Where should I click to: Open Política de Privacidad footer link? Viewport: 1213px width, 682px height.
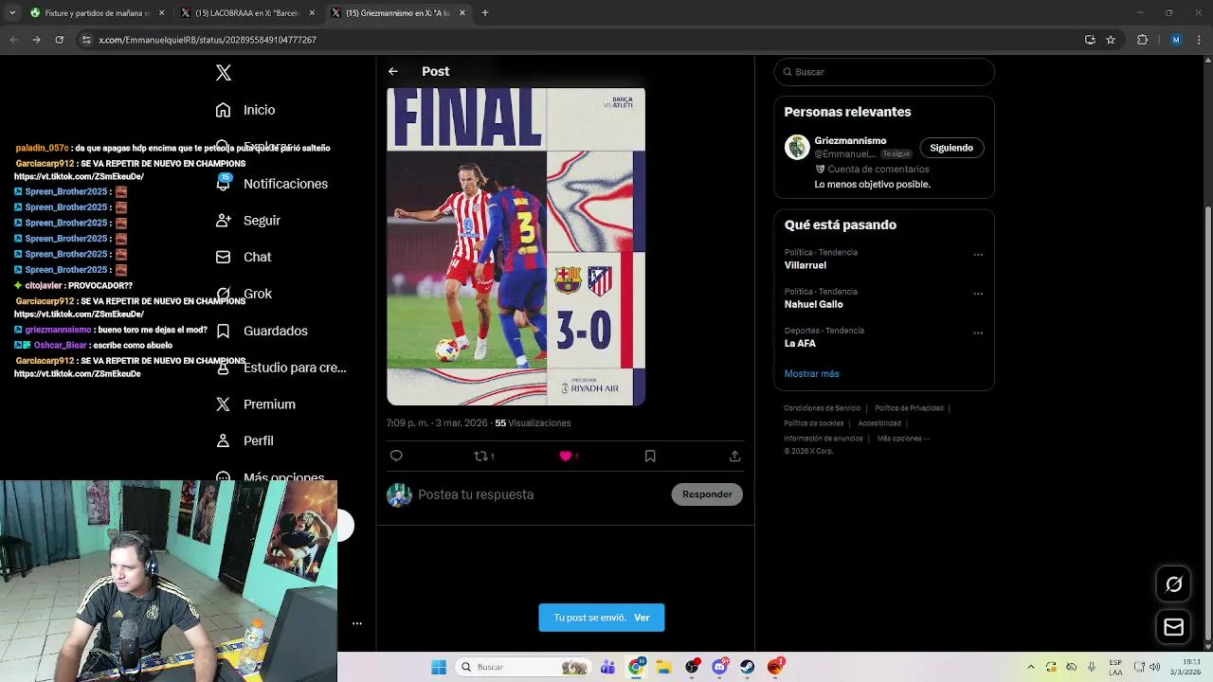click(x=909, y=408)
